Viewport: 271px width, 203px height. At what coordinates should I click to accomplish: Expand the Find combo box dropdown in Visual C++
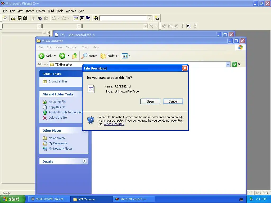[x=149, y=18]
